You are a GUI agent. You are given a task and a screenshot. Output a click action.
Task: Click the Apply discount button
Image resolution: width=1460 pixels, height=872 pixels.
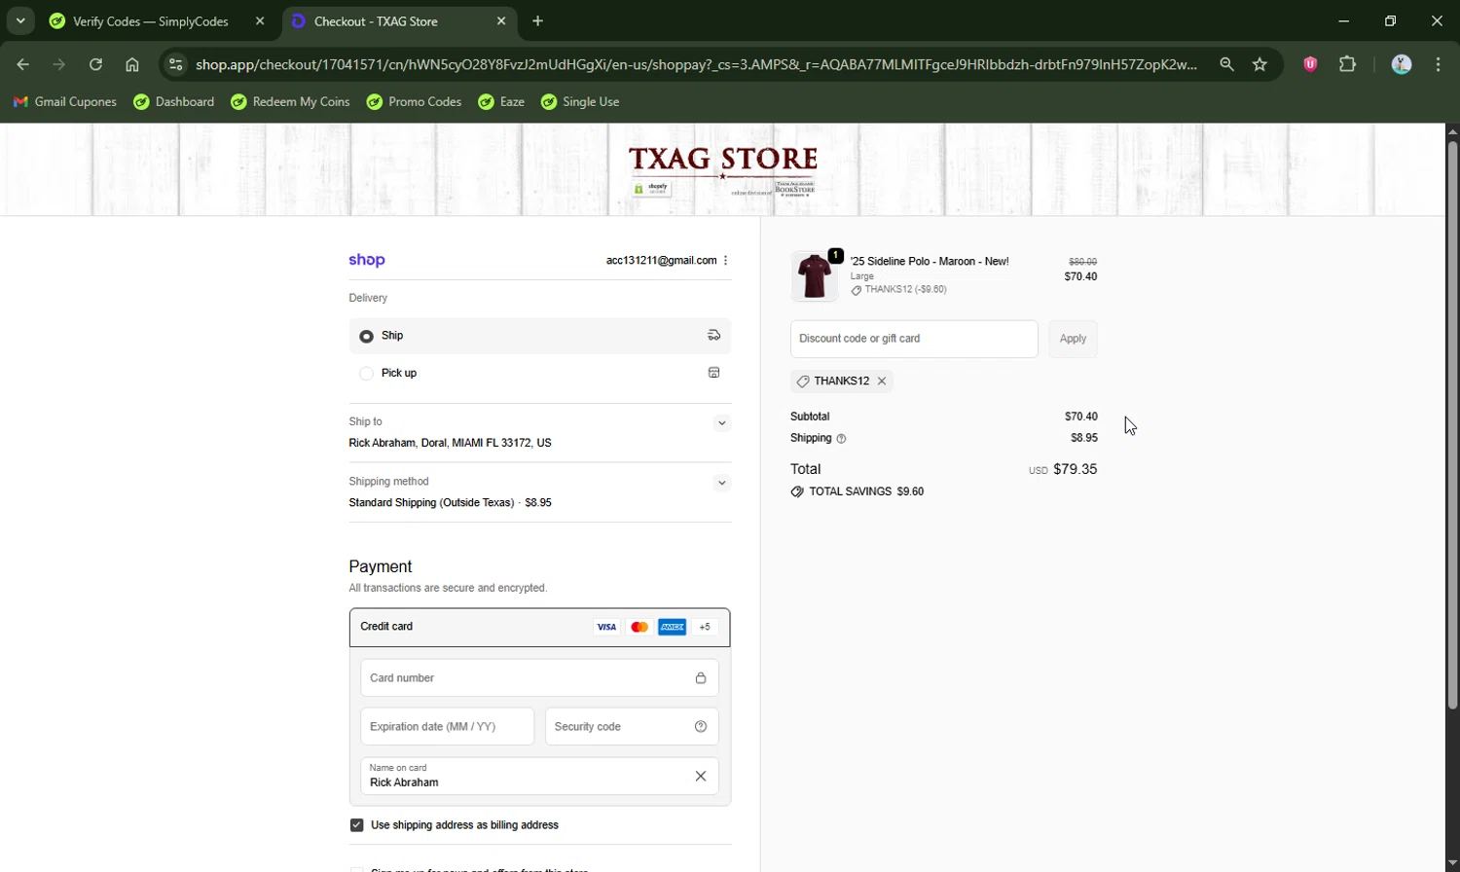pyautogui.click(x=1073, y=339)
